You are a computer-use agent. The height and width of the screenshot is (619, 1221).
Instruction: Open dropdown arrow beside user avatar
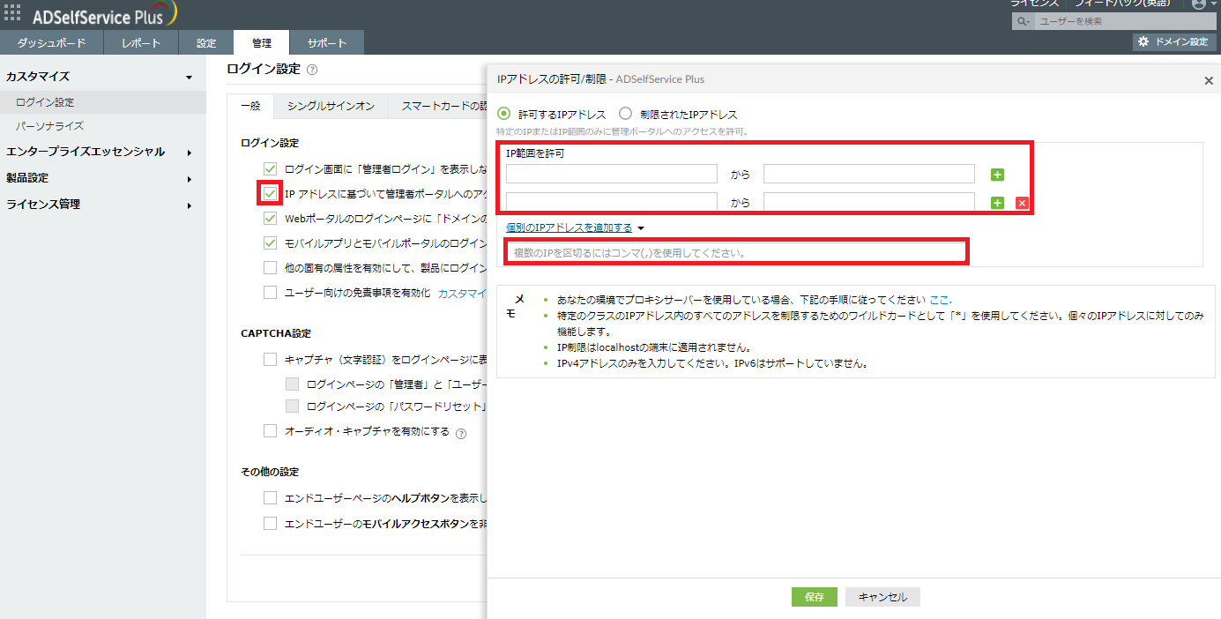tap(1214, 4)
